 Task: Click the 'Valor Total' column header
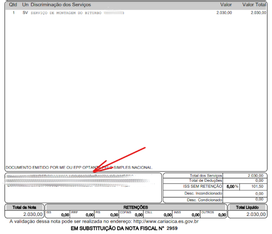254,5
